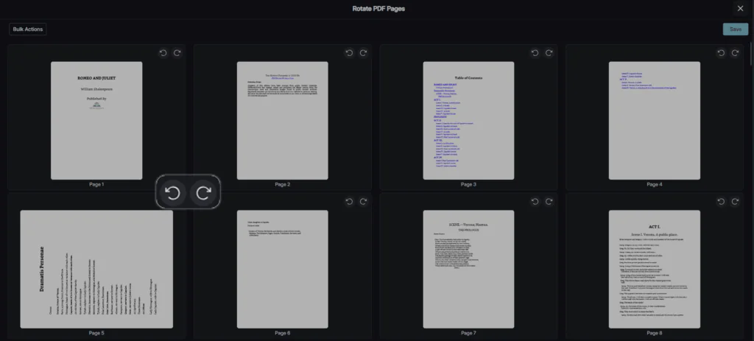The image size is (754, 341).
Task: Open the Bulk Actions menu
Action: (x=28, y=29)
